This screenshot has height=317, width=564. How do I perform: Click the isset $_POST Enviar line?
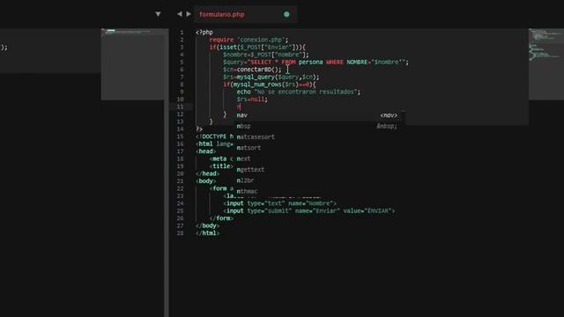(257, 48)
